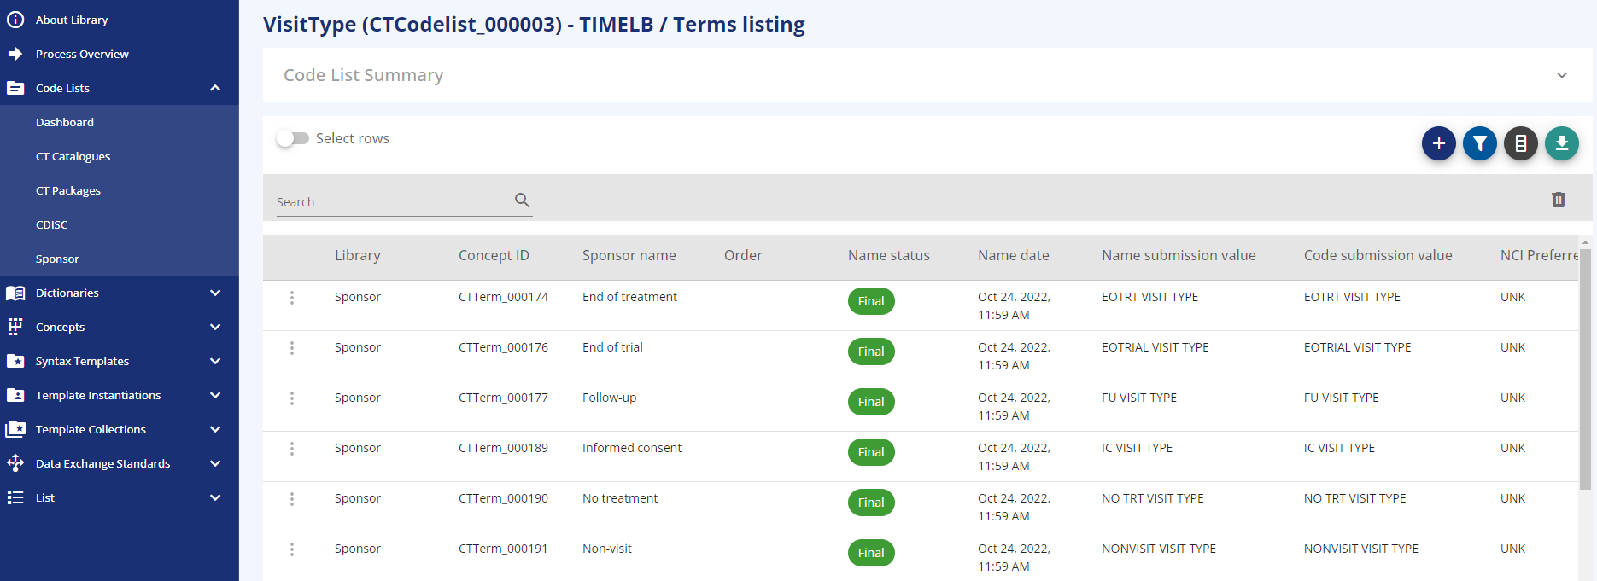The image size is (1597, 581).
Task: Sort by the Order column header
Action: [x=743, y=255]
